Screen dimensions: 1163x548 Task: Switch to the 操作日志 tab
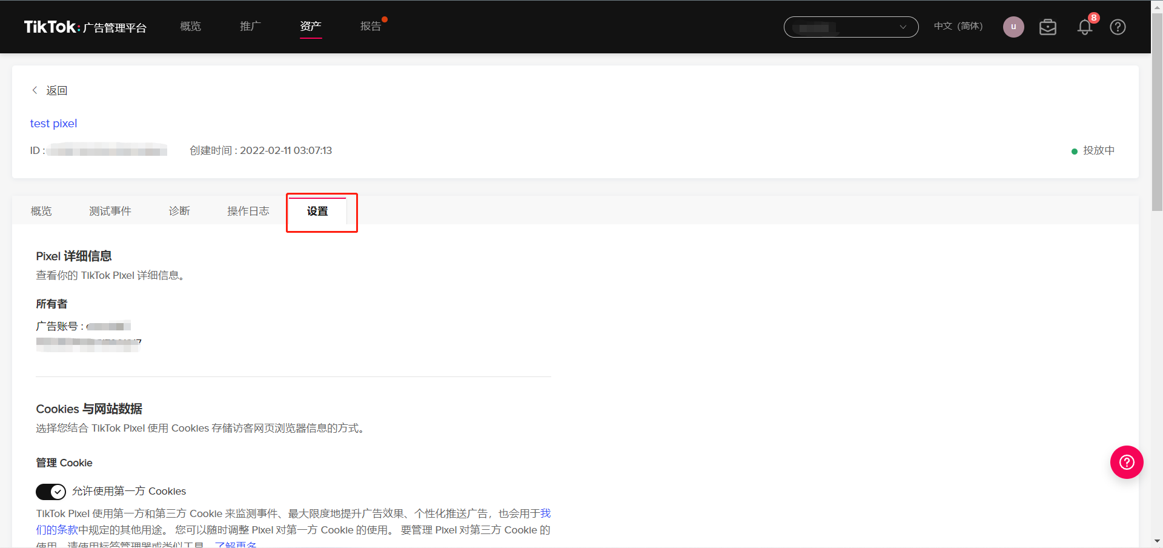pos(248,211)
